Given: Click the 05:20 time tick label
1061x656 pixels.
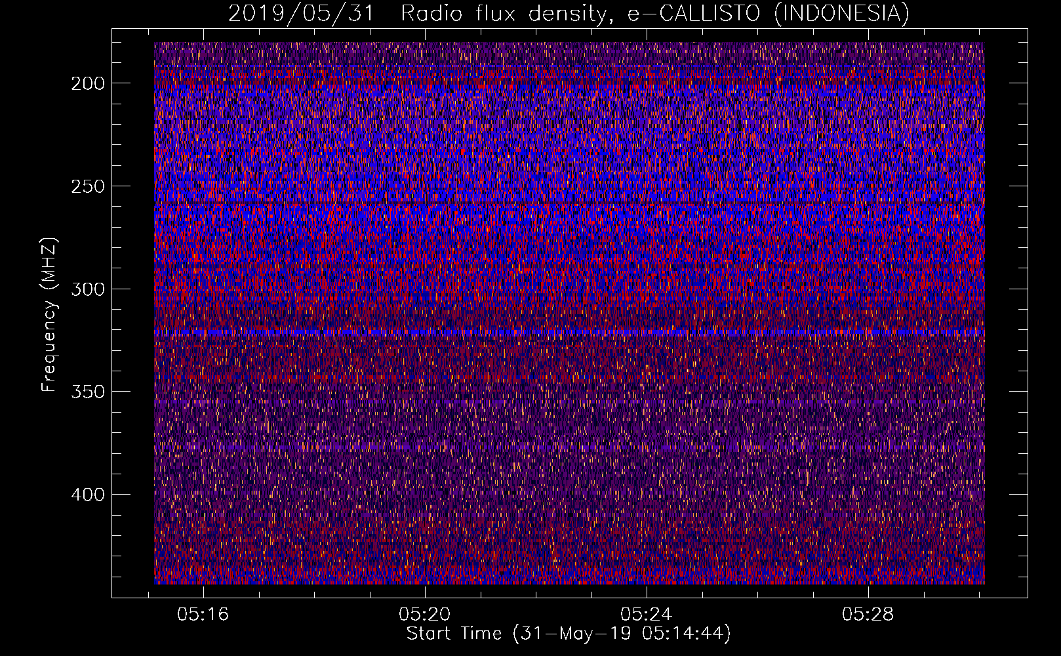Looking at the screenshot, I should [425, 615].
